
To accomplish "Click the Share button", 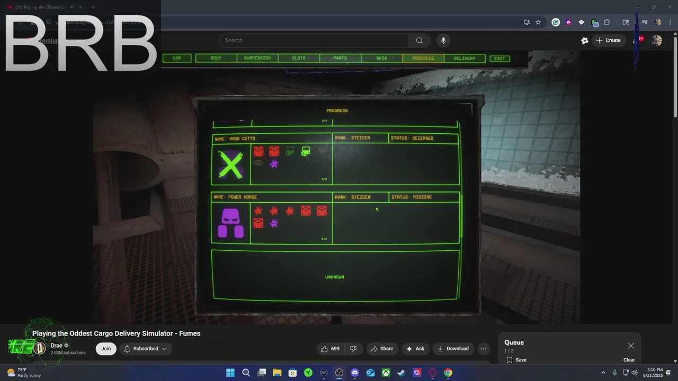I will click(x=382, y=349).
